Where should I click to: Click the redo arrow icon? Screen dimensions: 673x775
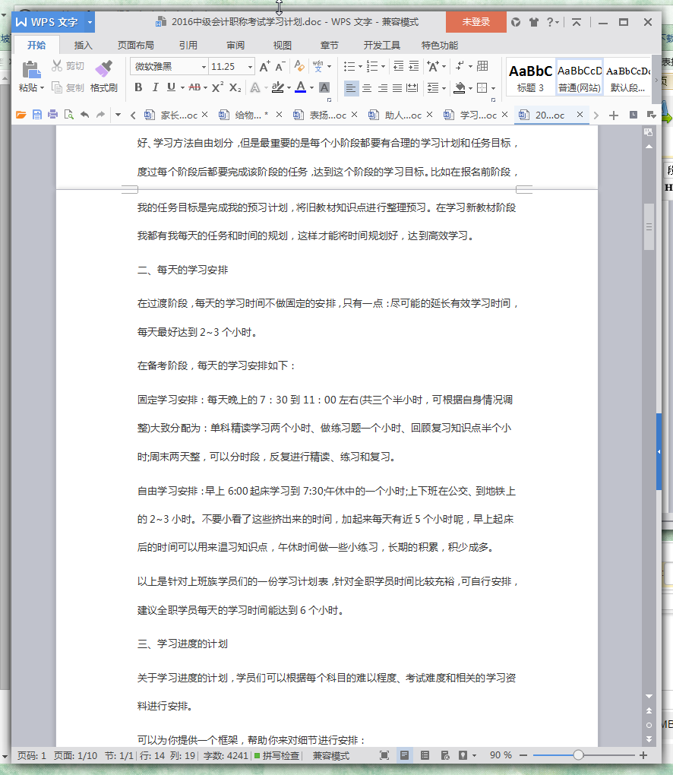click(x=101, y=115)
